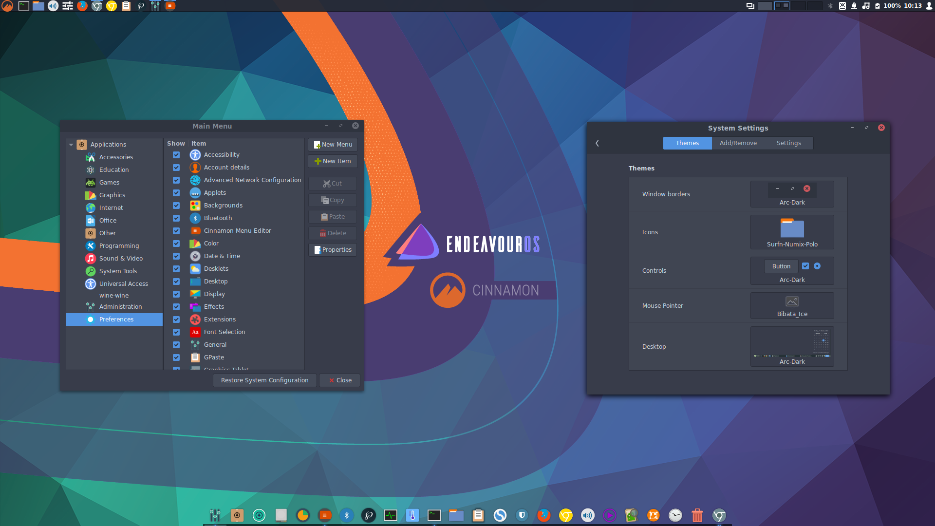Select the Window borders Arc-Dark theme swatch
The image size is (935, 526).
coord(792,194)
